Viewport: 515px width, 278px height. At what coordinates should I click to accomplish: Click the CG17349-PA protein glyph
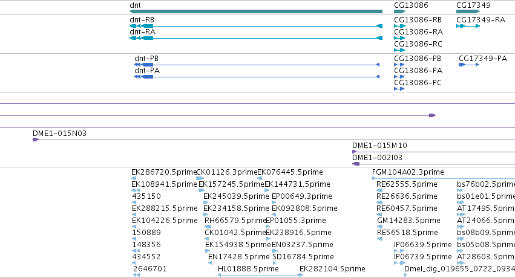tap(468, 65)
